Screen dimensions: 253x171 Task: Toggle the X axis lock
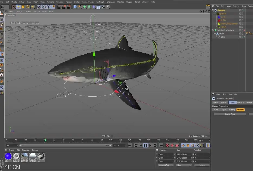pyautogui.click(x=39, y=7)
